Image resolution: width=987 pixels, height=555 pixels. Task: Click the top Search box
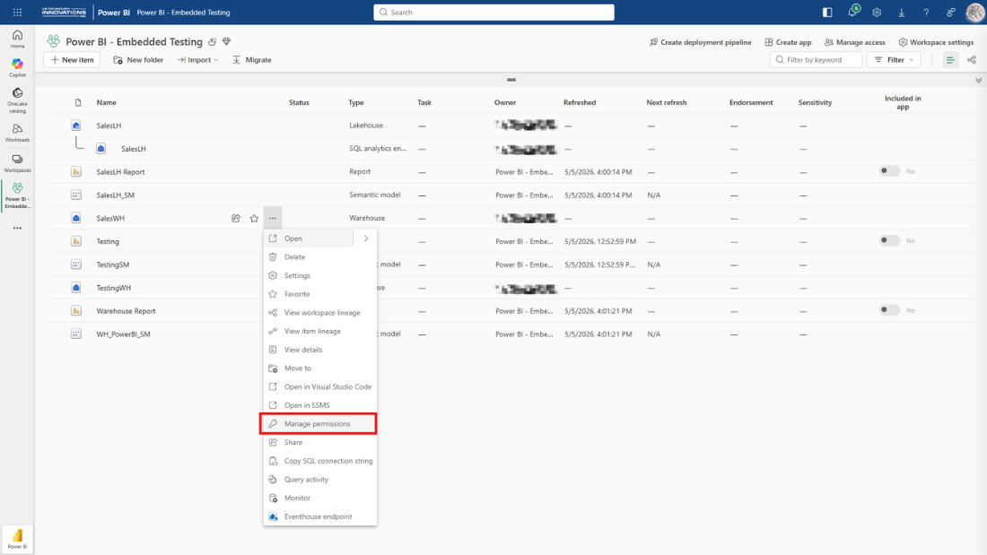point(493,12)
